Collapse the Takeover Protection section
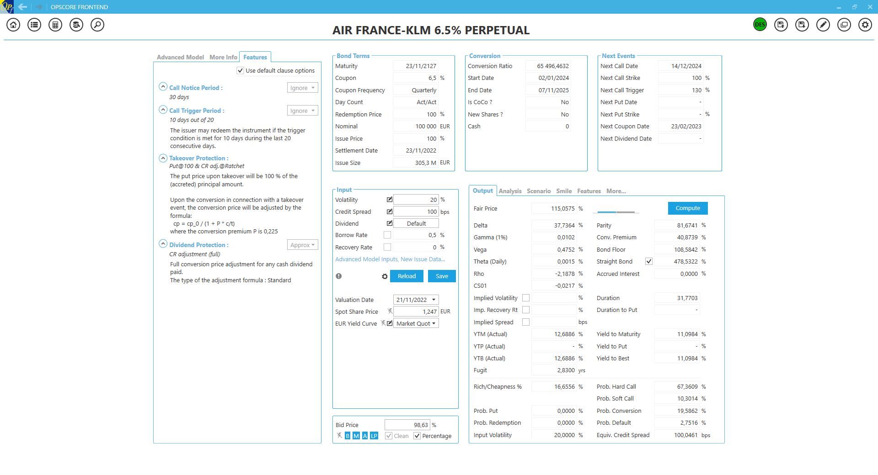This screenshot has width=878, height=475. pyautogui.click(x=163, y=158)
